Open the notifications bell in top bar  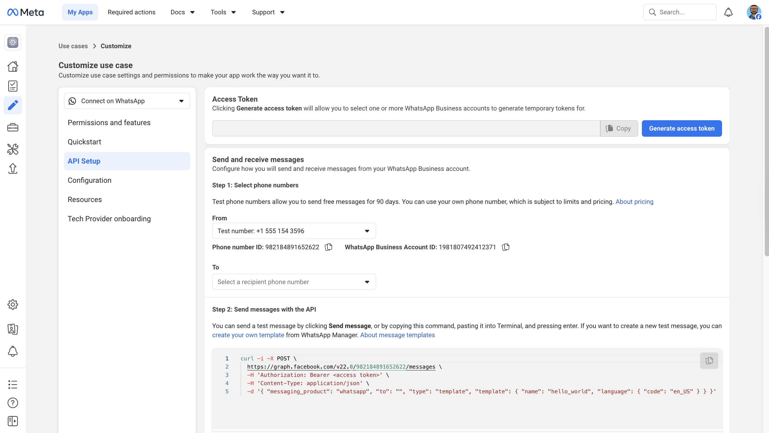point(728,12)
